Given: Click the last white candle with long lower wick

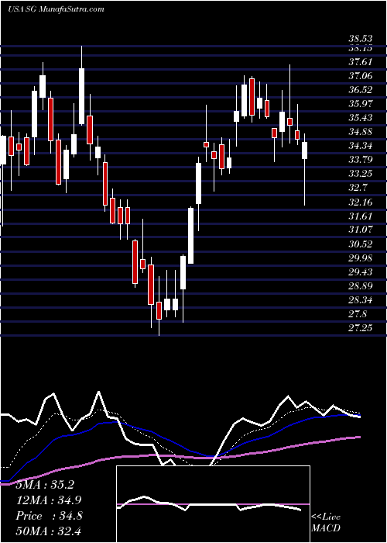Looking at the screenshot, I should (x=304, y=150).
